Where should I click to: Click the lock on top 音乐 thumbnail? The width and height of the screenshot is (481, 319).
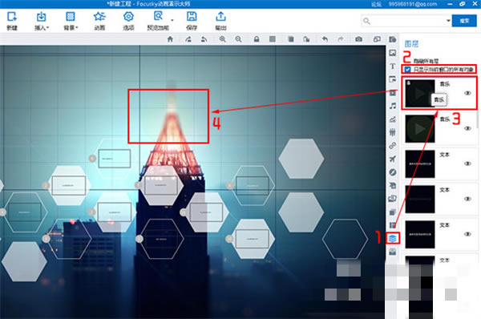tap(408, 83)
